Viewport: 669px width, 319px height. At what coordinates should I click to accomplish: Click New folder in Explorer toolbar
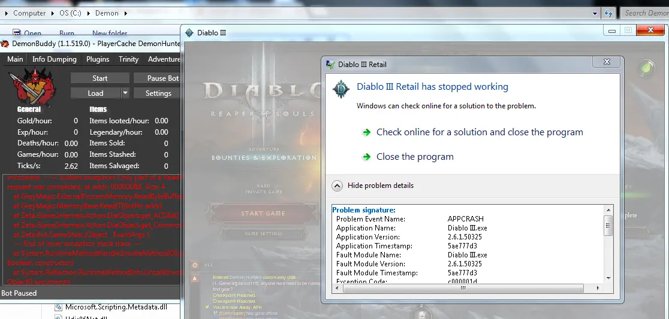pyautogui.click(x=110, y=34)
